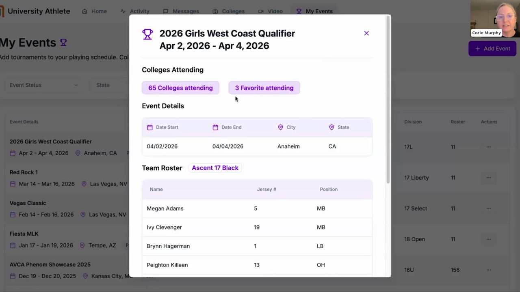This screenshot has width=520, height=292.
Task: Click the Date Start calendar icon
Action: pos(150,127)
